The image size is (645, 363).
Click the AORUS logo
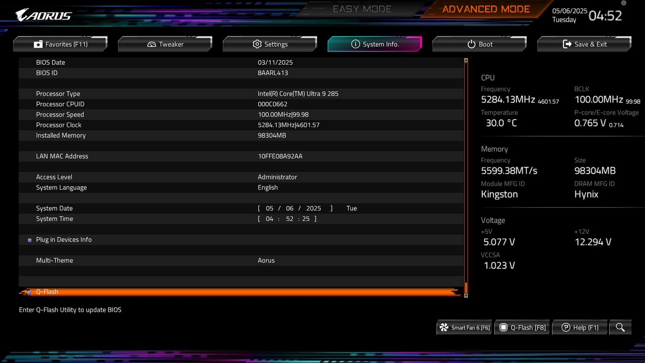point(43,15)
